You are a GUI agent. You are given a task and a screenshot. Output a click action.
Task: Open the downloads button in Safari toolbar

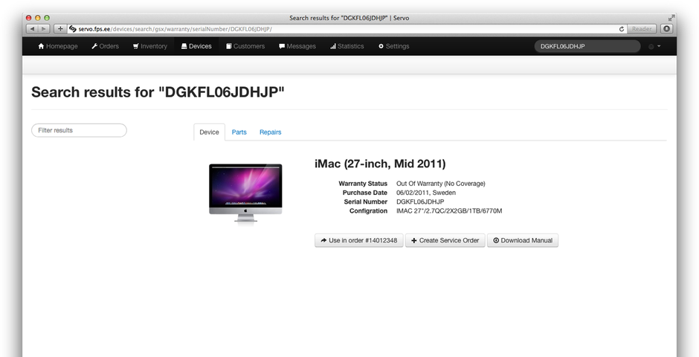(x=666, y=29)
